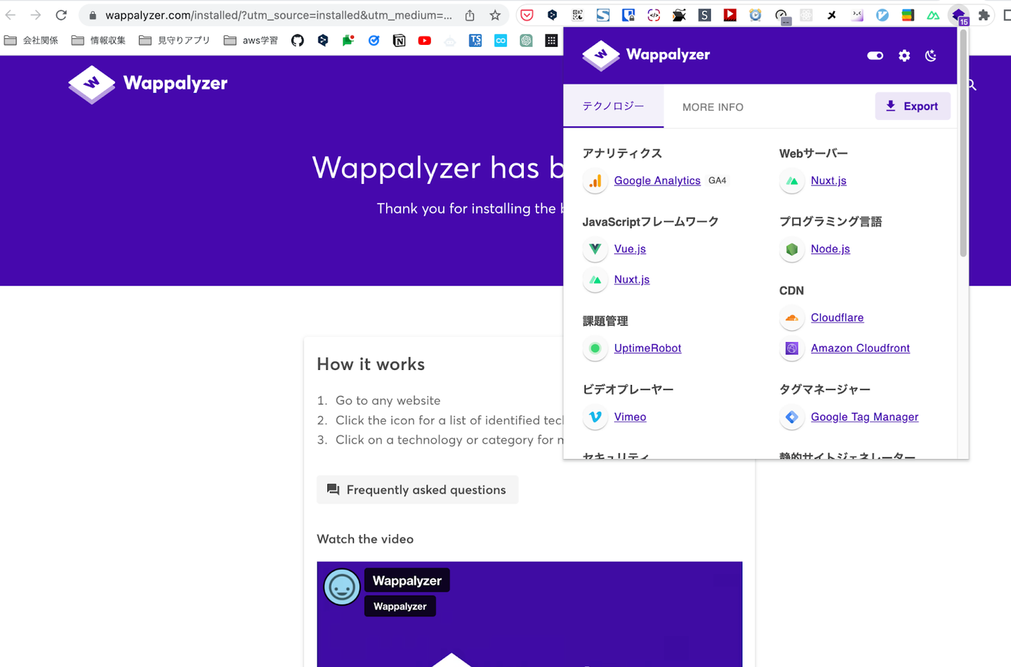
Task: Click the Google Tag Manager diamond icon
Action: click(792, 417)
